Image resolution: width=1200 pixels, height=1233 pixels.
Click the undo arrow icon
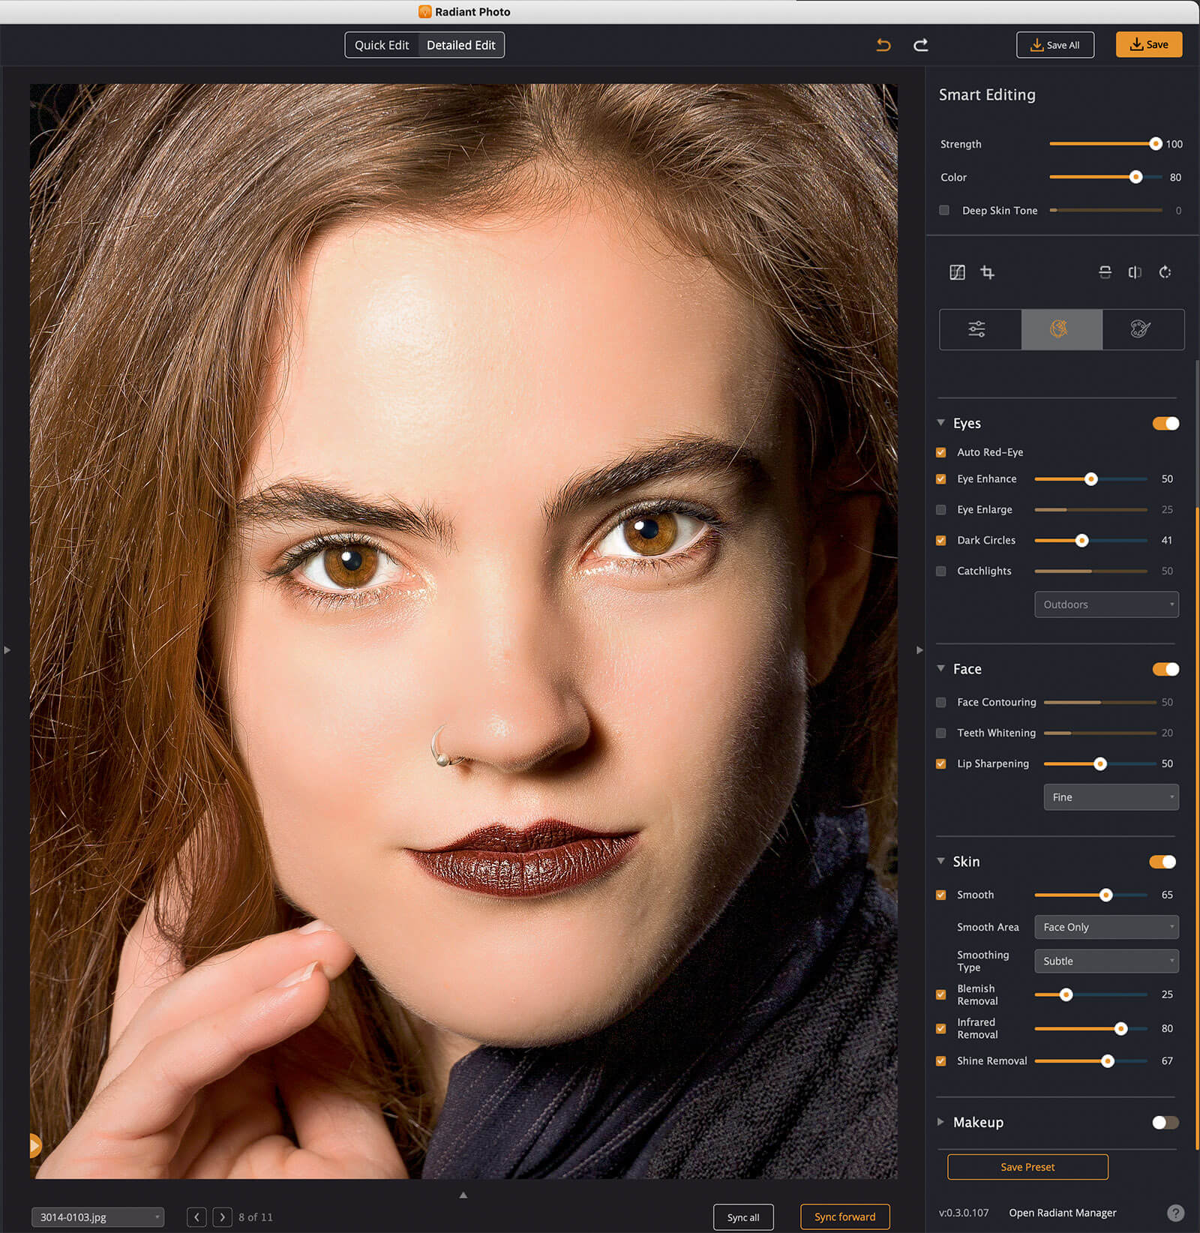pyautogui.click(x=883, y=45)
